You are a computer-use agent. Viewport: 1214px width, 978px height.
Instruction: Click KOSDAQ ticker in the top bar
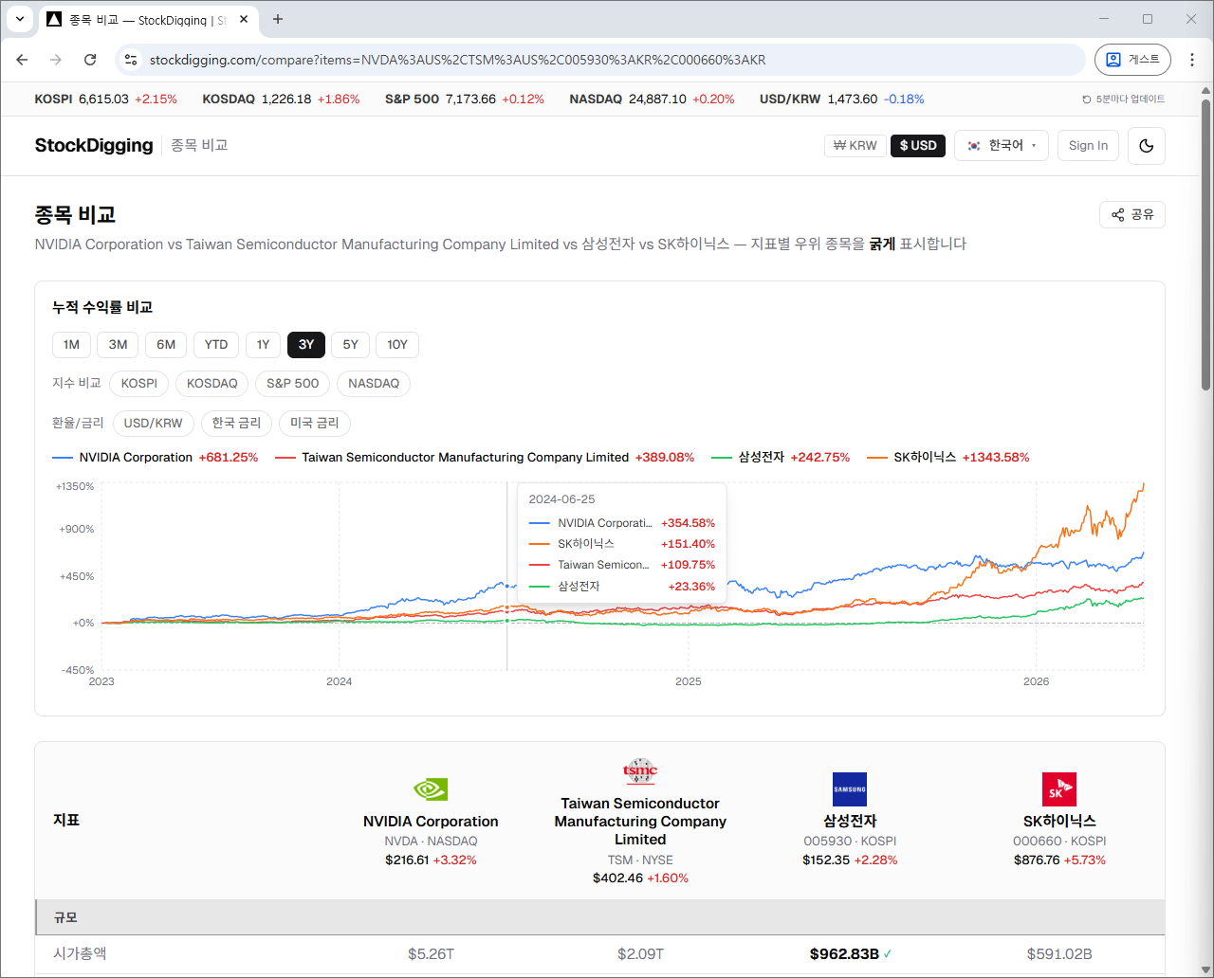coord(281,99)
